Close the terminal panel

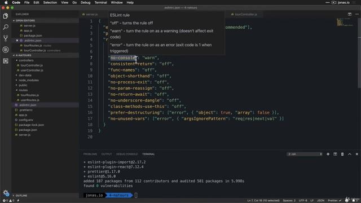point(357,154)
